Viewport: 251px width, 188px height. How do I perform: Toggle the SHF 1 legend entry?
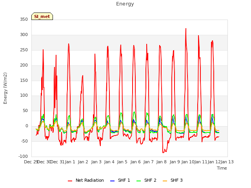click(120, 180)
